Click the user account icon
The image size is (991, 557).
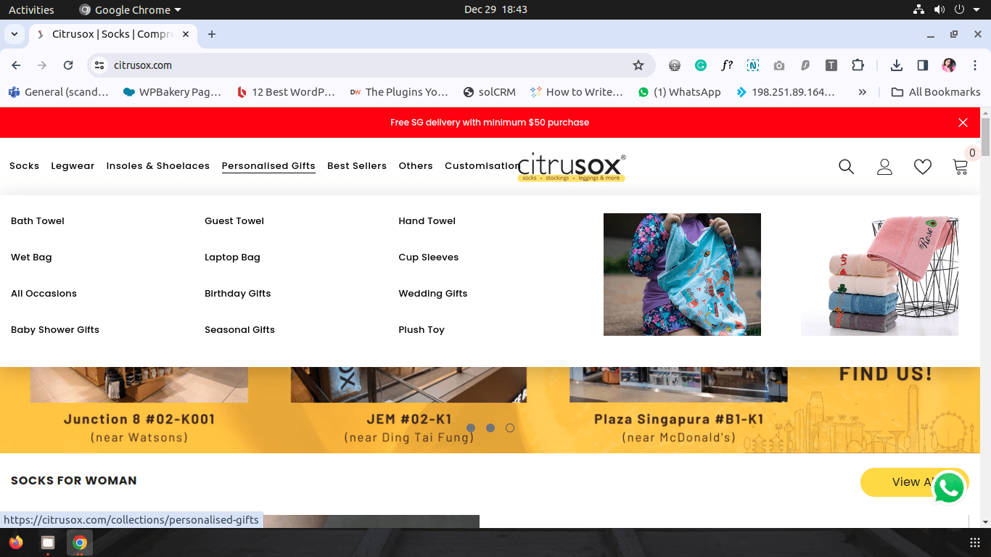point(884,167)
